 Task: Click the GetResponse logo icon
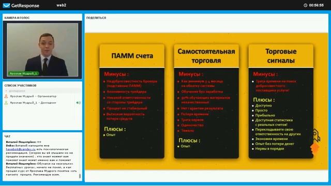point(7,6)
